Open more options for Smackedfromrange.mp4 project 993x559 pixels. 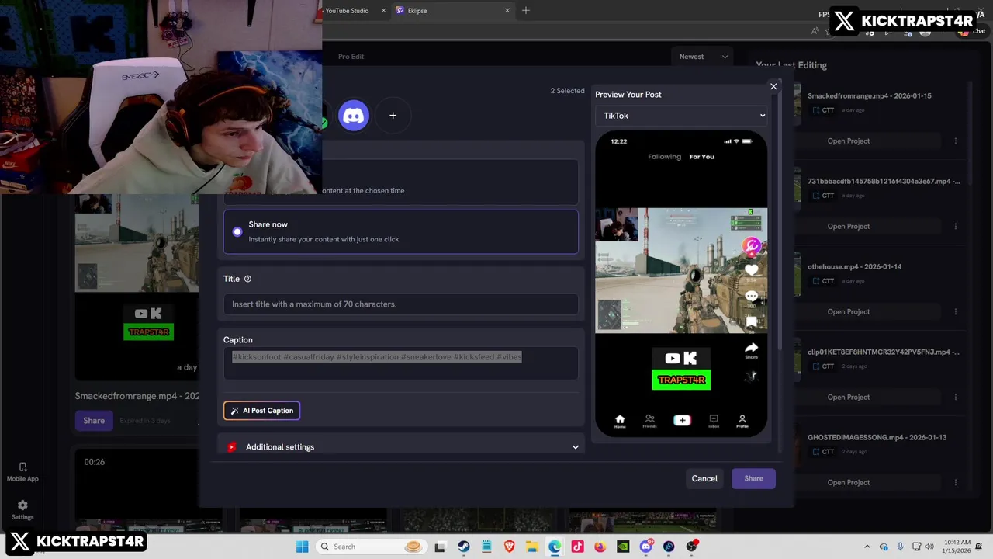coord(955,141)
